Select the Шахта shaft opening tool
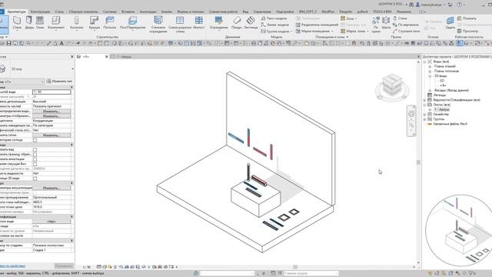Viewport: 492px width, 277px height. click(386, 23)
